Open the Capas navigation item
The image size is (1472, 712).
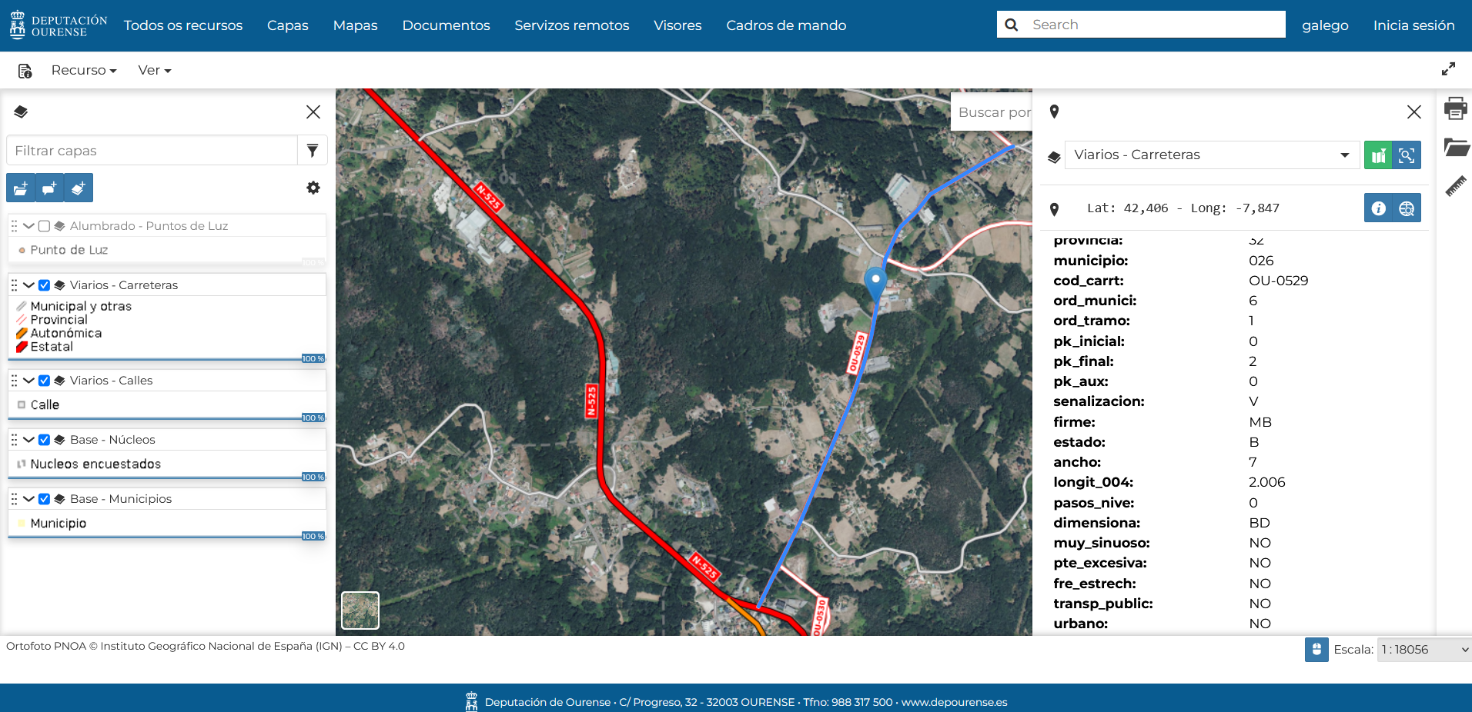287,25
